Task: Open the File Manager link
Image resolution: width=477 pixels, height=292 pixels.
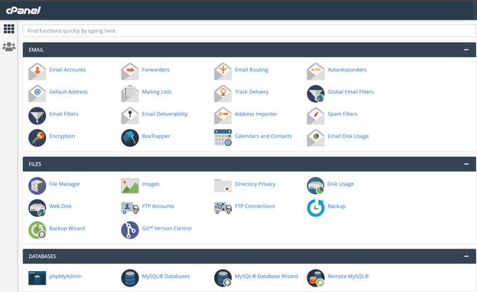Action: (x=64, y=184)
